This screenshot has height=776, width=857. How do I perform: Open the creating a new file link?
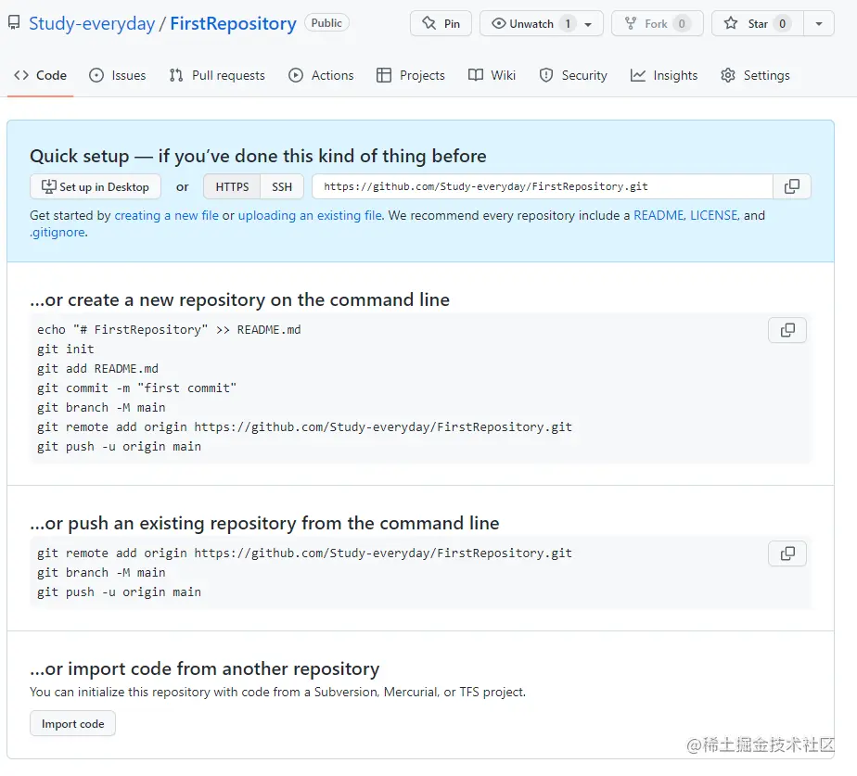(x=166, y=215)
